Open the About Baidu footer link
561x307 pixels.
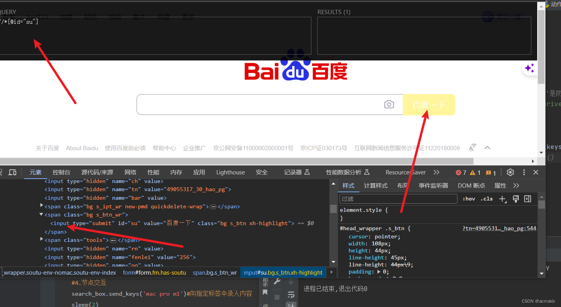click(x=82, y=148)
